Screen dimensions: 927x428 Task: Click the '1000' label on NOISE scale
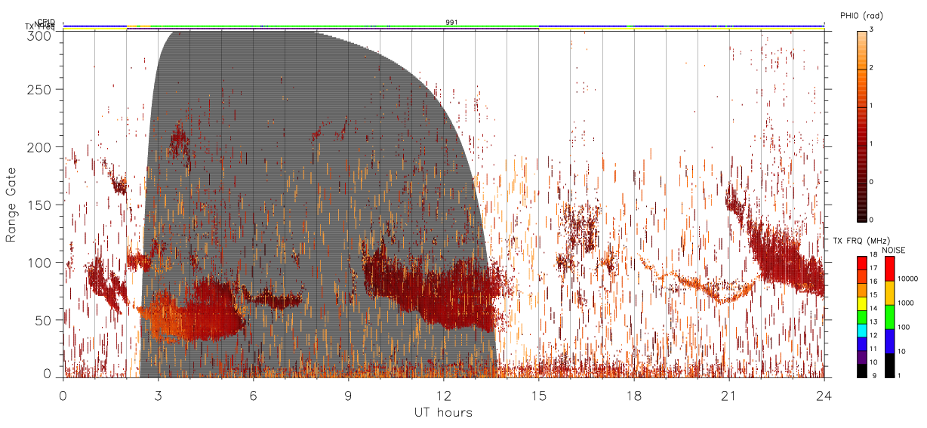point(905,303)
